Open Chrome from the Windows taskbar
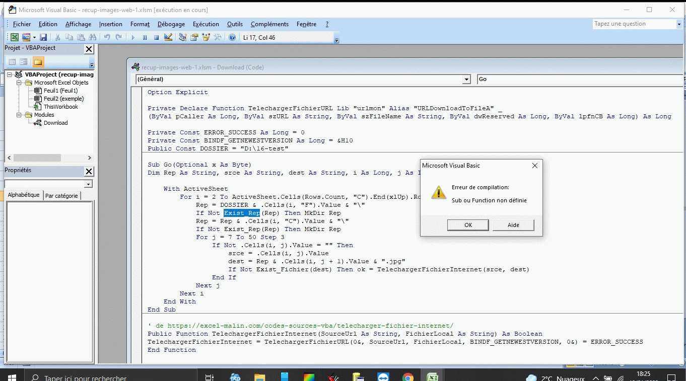 (x=408, y=377)
